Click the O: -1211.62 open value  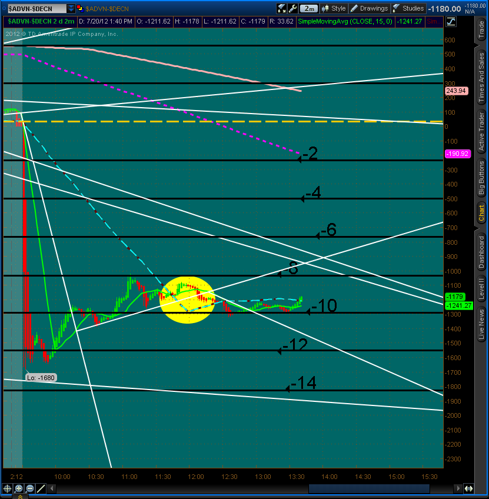154,22
